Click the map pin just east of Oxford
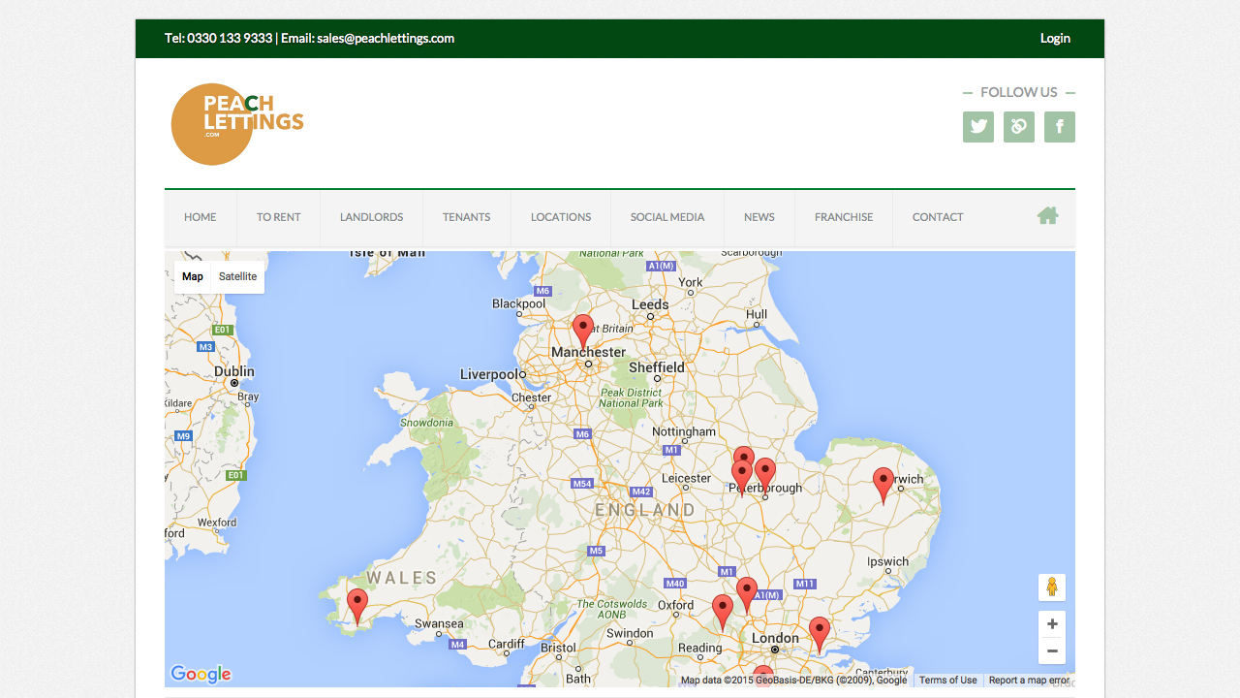Image resolution: width=1240 pixels, height=698 pixels. coord(723,612)
